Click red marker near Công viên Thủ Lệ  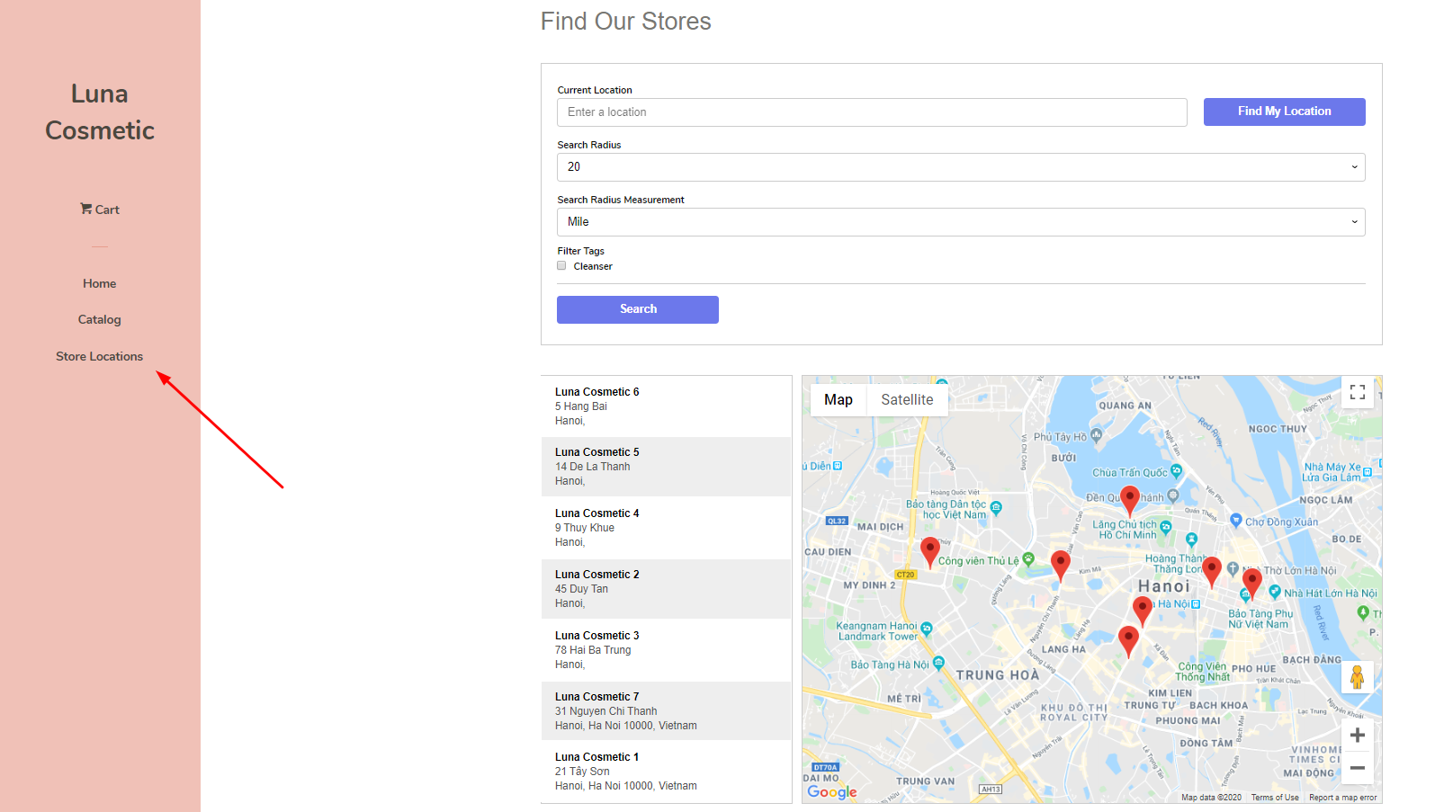coord(930,550)
